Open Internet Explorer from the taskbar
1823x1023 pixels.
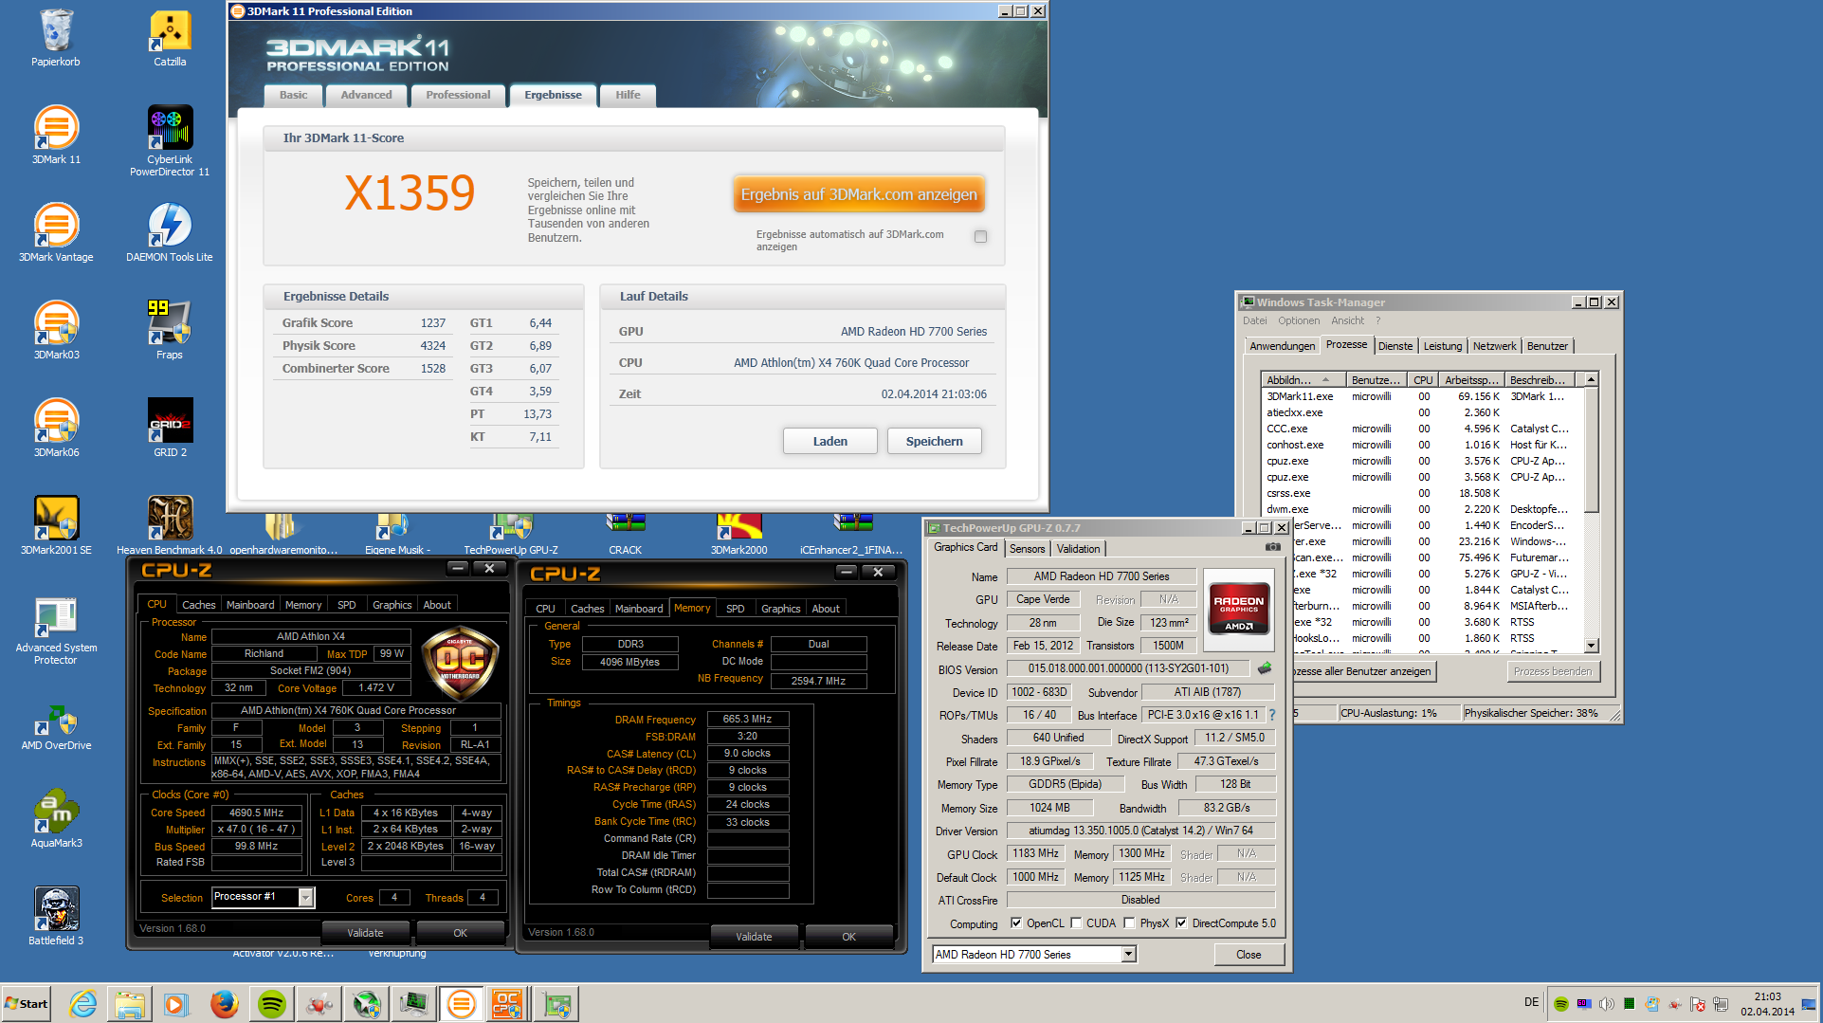(83, 1003)
